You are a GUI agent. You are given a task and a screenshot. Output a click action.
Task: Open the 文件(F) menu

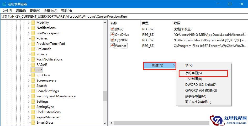[x=7, y=11]
